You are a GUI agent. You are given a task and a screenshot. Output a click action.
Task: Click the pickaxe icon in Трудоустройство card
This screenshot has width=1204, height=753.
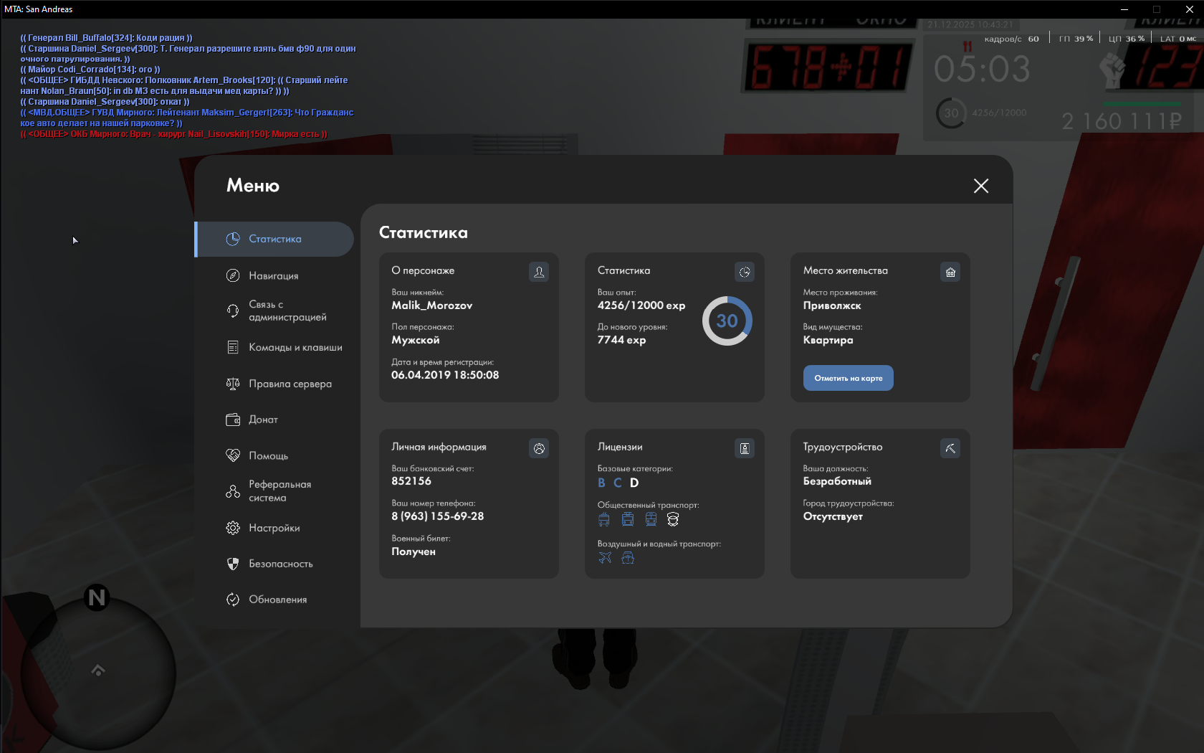[x=950, y=448]
